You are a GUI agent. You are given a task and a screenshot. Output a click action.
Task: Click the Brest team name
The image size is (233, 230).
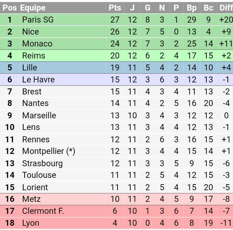[x=32, y=92]
